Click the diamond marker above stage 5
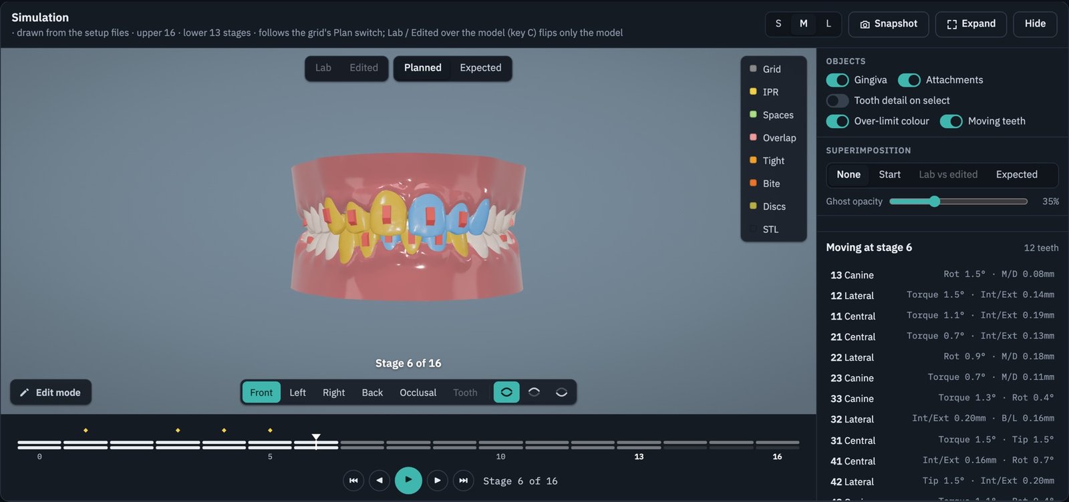 point(270,431)
